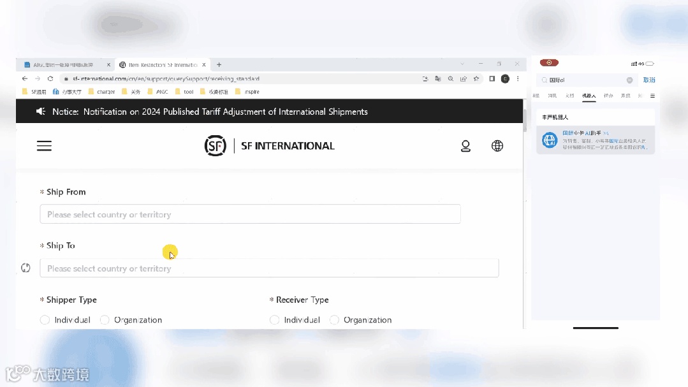Select Individual under Shipper Type
Viewport: 688px width, 387px height.
[x=45, y=320]
